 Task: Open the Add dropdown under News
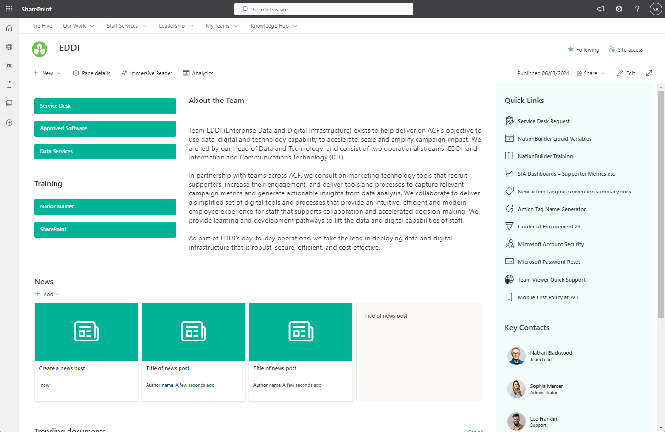pos(47,294)
